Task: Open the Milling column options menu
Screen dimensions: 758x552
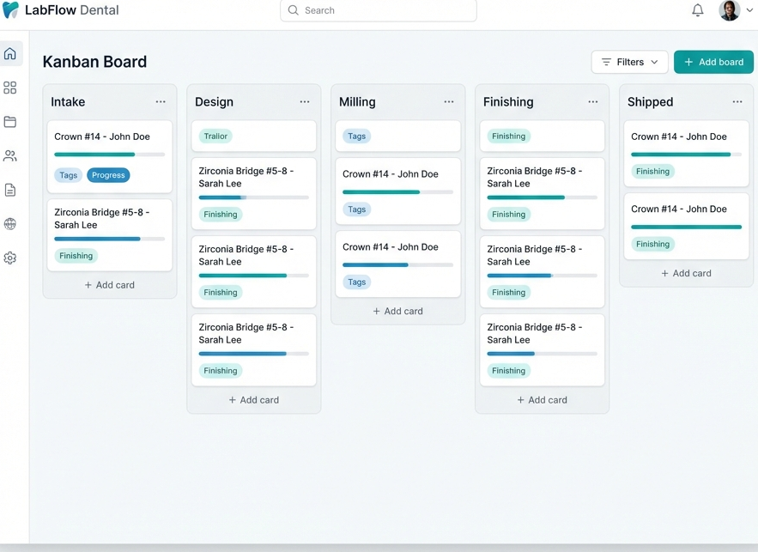Action: point(449,101)
